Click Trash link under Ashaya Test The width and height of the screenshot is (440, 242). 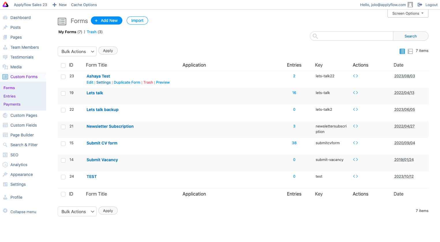[148, 82]
